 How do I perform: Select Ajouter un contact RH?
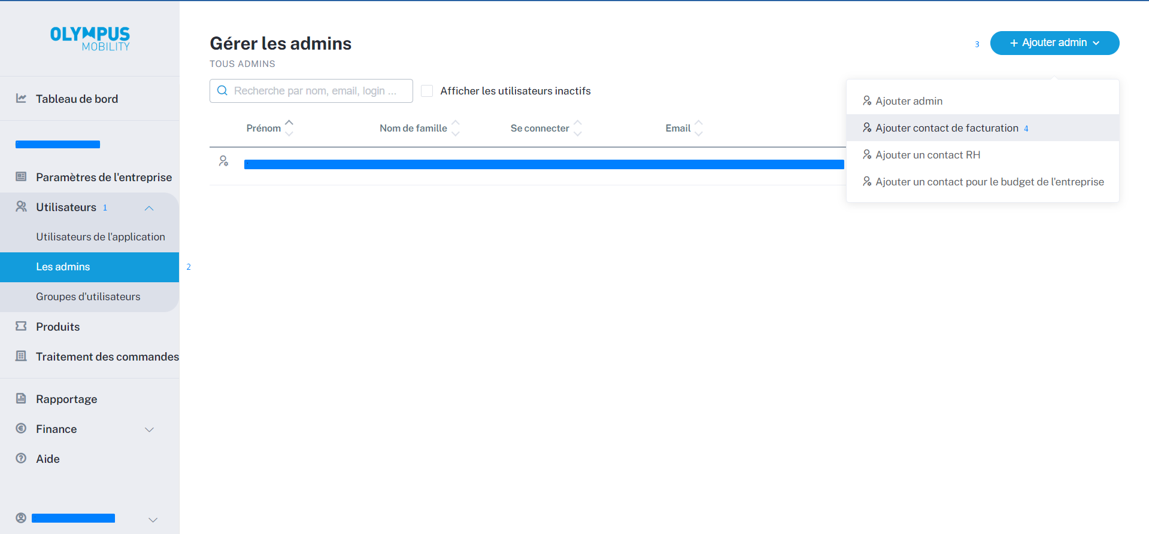(x=983, y=154)
